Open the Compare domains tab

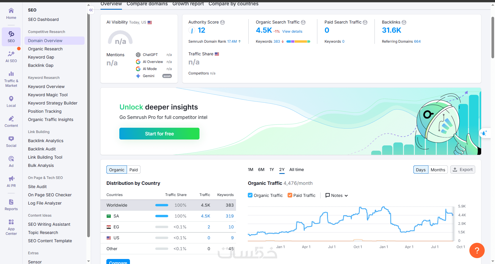(147, 4)
